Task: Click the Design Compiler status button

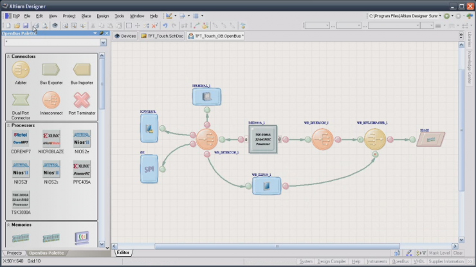Action: pyautogui.click(x=332, y=262)
